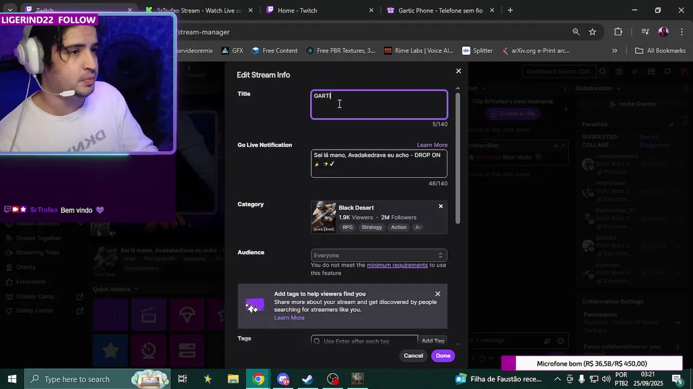Close the Home - Twitch tab
The width and height of the screenshot is (693, 389).
point(371,10)
